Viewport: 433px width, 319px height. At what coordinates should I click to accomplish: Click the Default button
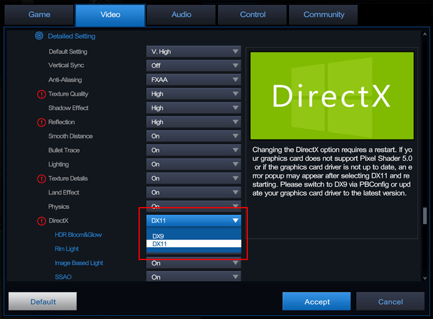(x=43, y=301)
